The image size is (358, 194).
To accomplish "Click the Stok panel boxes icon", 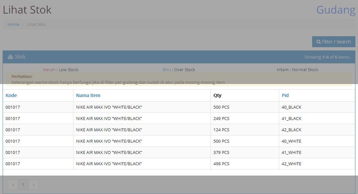I will click(x=10, y=57).
